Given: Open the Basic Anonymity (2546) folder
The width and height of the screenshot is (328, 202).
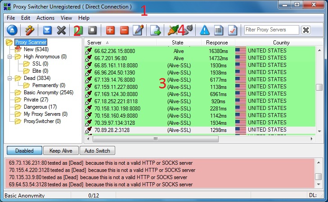Looking at the screenshot, I should 49,92.
